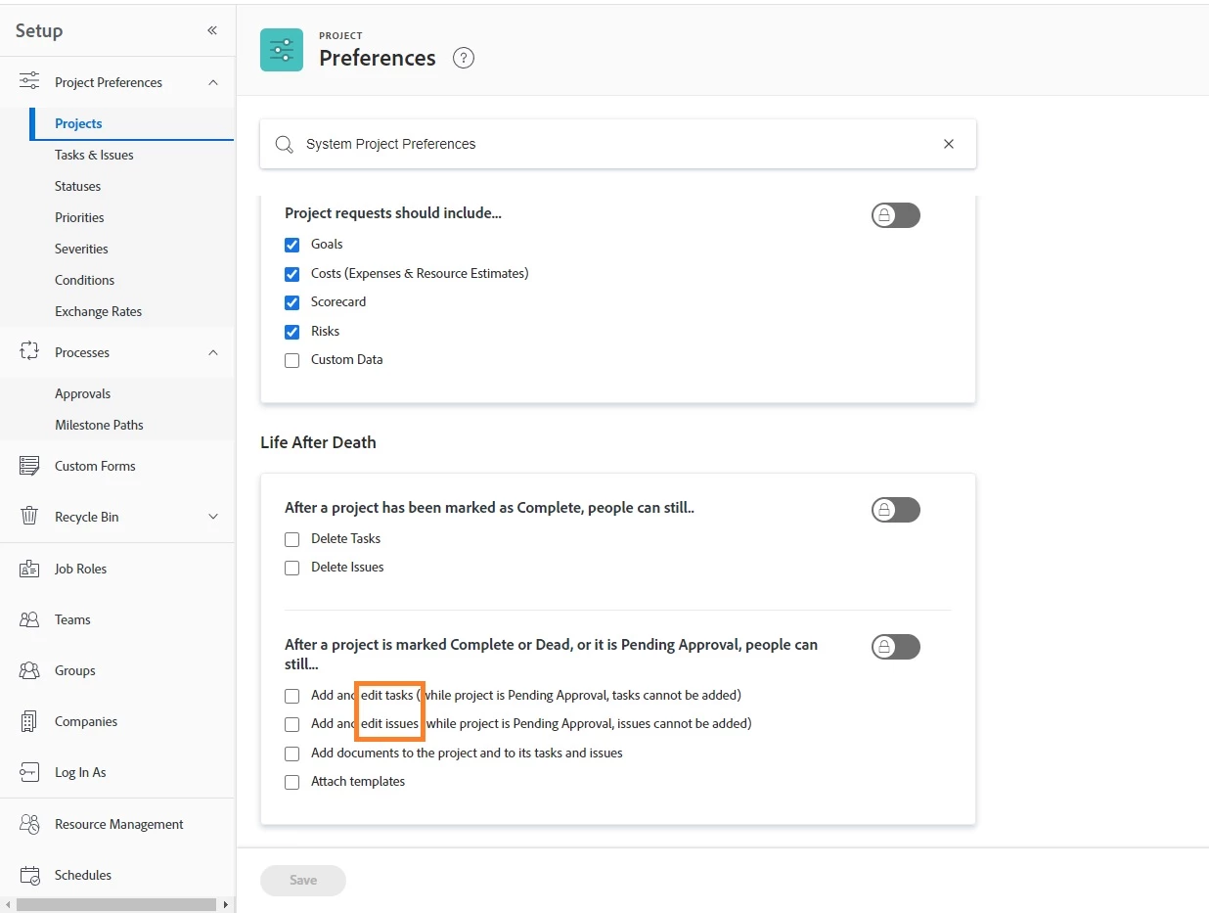Toggle lock for marked as Complete setting

[x=896, y=510]
